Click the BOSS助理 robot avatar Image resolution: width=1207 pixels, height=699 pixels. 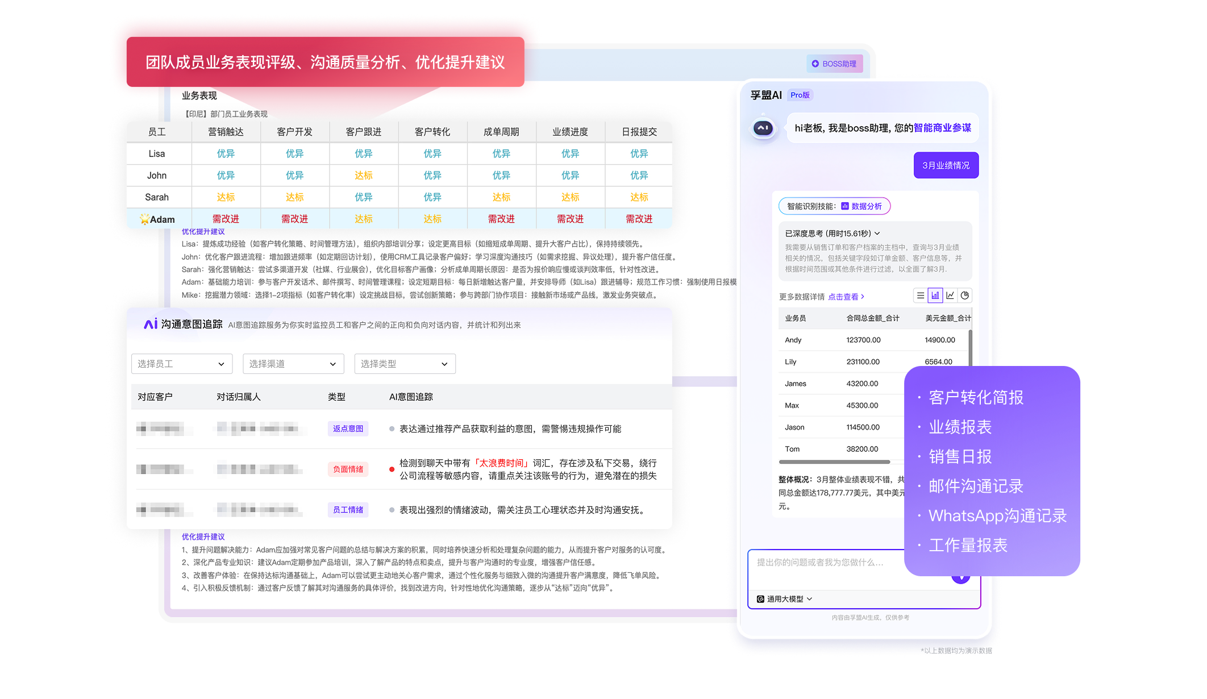[x=763, y=128]
